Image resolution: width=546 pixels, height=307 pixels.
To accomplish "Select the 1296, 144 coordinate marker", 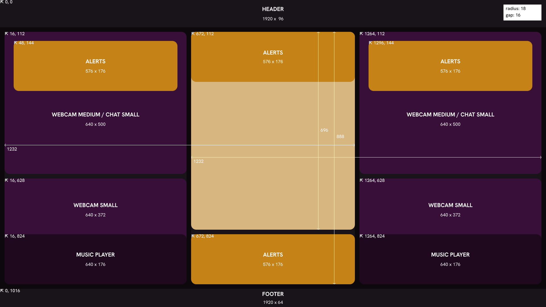I will [x=381, y=43].
